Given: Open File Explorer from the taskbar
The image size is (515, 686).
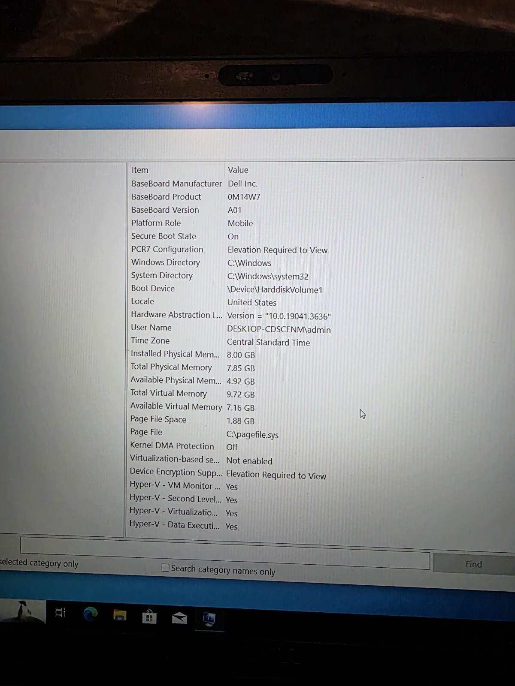Looking at the screenshot, I should (120, 616).
